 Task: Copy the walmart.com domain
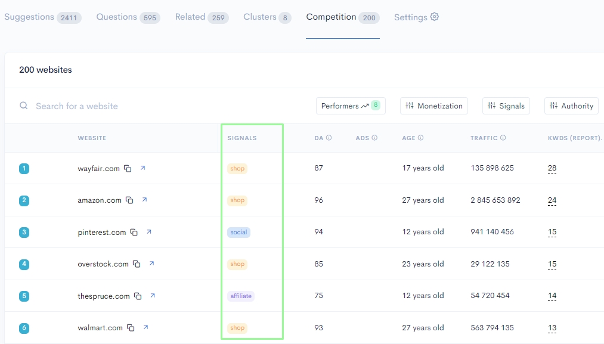[131, 328]
